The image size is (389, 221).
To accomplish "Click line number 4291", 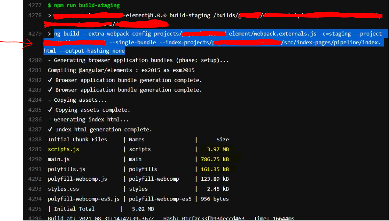I will 35,169.
